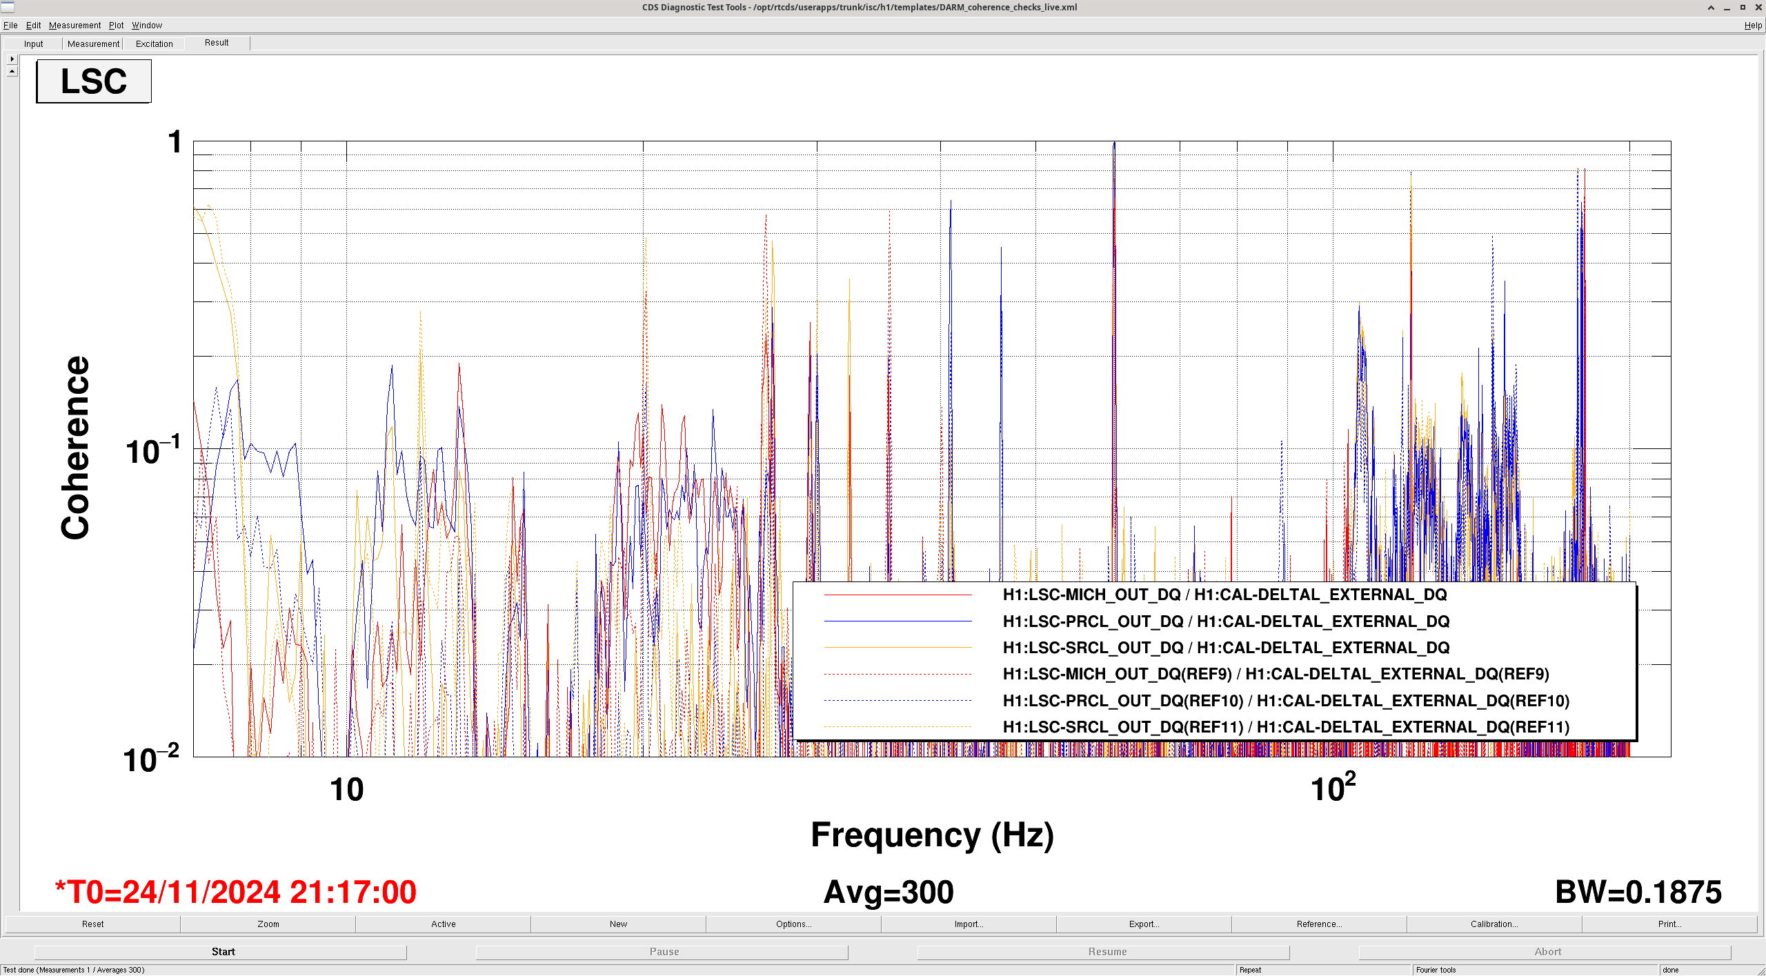Click the Zoom button
The width and height of the screenshot is (1766, 976).
tap(268, 924)
